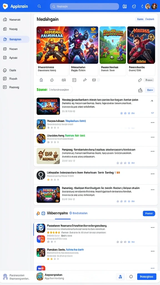The image size is (160, 285).
Task: Click the profile icon in the bottom bar
Action: [x=6, y=277]
